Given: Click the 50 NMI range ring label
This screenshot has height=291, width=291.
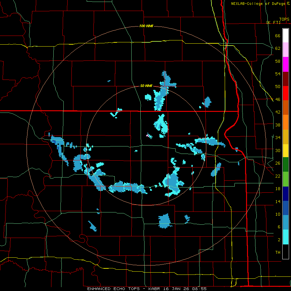Looking at the screenshot, I should tap(146, 86).
